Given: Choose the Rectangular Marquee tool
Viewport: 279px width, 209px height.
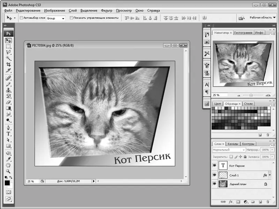Looking at the screenshot, I should (8, 46).
